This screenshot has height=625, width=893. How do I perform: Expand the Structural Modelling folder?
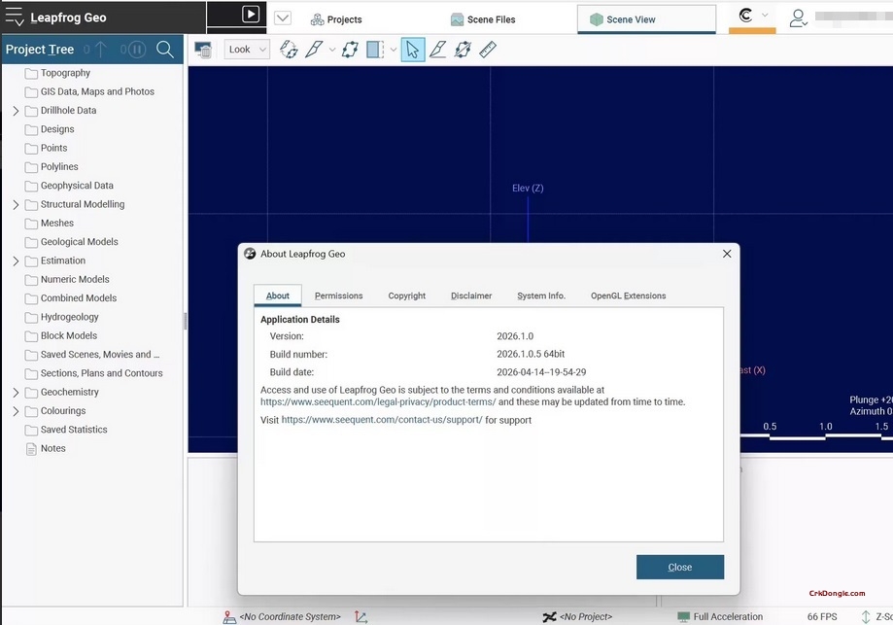16,204
